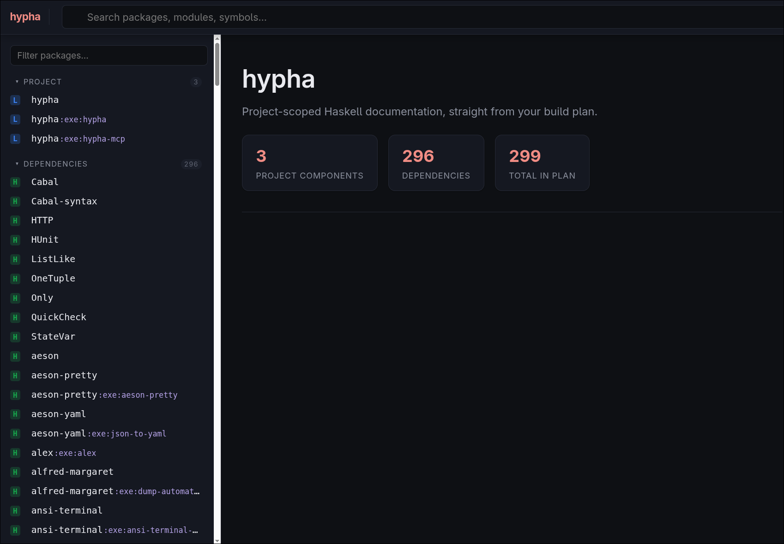The image size is (784, 544).
Task: Click the 299 Total in Plan card
Action: (x=542, y=163)
